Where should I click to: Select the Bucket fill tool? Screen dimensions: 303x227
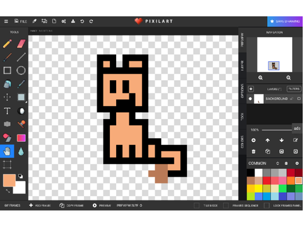point(8,84)
